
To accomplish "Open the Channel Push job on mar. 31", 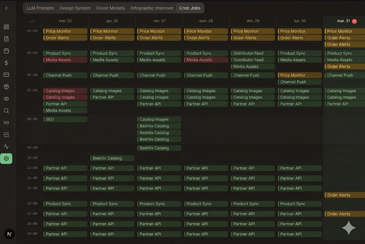I will tap(345, 75).
